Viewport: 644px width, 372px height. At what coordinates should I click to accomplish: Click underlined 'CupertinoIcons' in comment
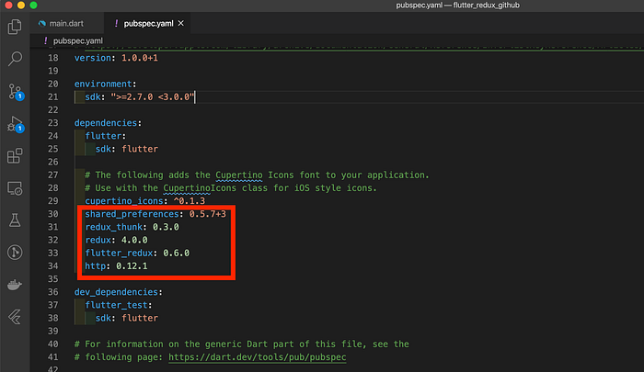click(x=200, y=188)
